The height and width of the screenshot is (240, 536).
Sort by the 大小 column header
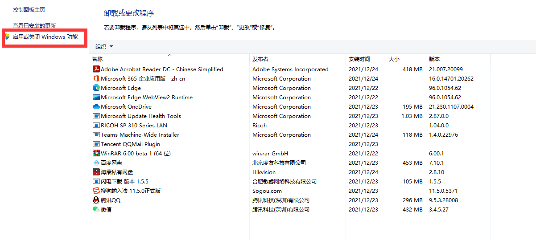coord(394,59)
